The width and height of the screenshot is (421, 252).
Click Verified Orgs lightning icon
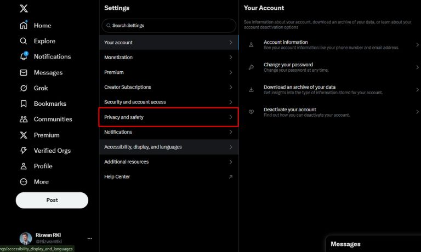pyautogui.click(x=24, y=150)
